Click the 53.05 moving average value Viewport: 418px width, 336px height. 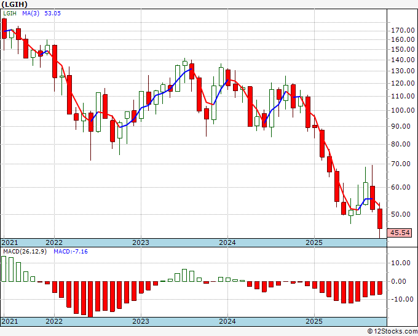pyautogui.click(x=52, y=14)
